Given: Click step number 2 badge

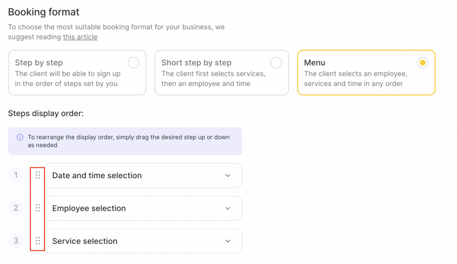Looking at the screenshot, I should pyautogui.click(x=16, y=208).
